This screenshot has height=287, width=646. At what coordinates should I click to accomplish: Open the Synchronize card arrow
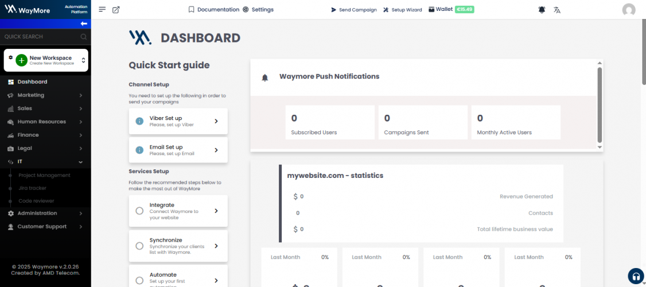coord(216,246)
